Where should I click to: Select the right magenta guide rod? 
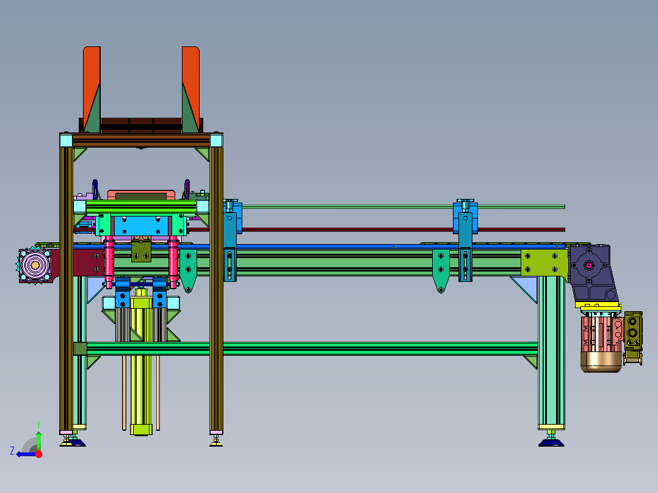pos(173,262)
